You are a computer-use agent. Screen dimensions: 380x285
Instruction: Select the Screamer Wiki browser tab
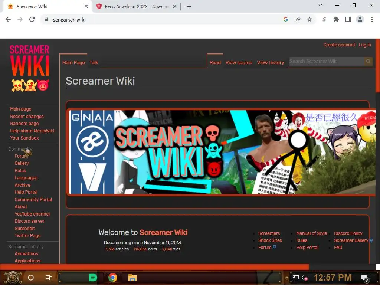pyautogui.click(x=47, y=7)
